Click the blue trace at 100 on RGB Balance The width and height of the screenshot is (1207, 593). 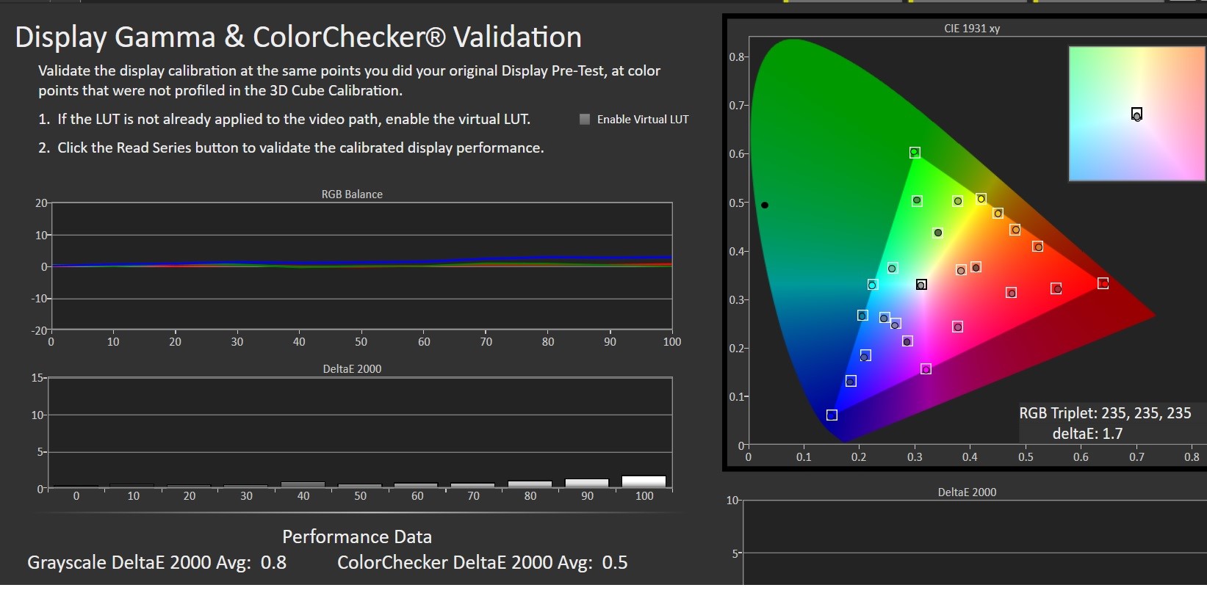[670, 258]
